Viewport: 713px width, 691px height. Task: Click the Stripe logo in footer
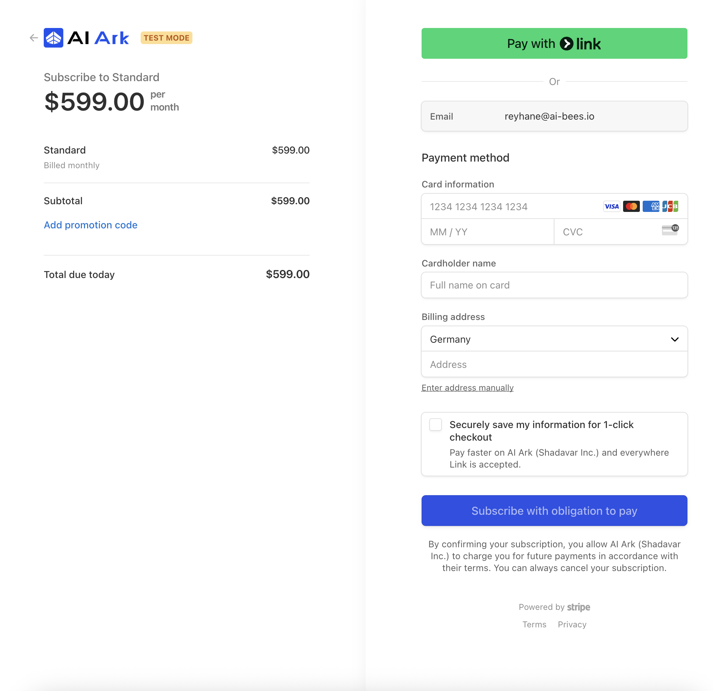coord(578,607)
